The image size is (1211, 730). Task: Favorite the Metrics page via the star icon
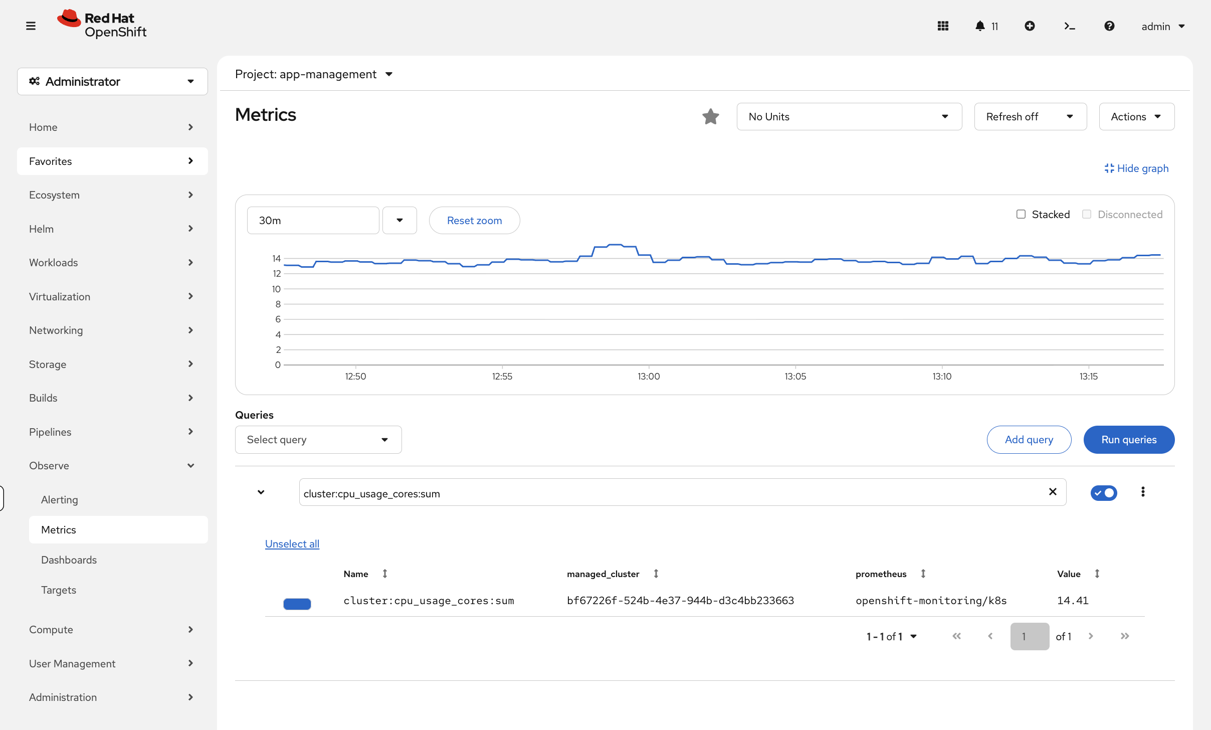pyautogui.click(x=711, y=116)
